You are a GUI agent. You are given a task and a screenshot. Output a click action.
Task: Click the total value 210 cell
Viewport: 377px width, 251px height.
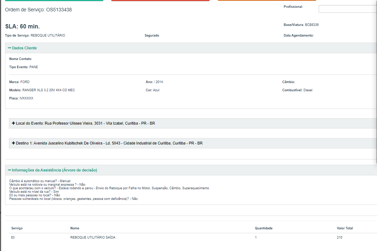[339, 237]
